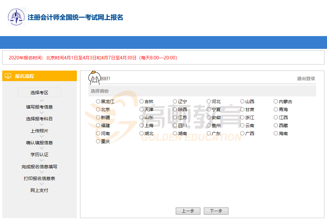Open the 网上支付 step
The image size is (327, 220).
tap(39, 190)
